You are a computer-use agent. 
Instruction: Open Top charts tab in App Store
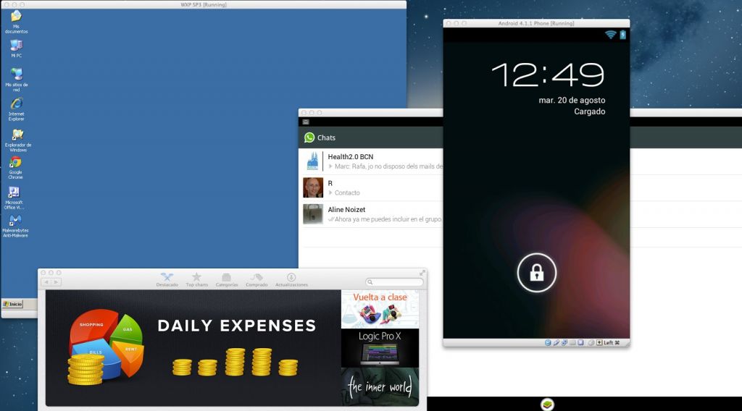point(196,279)
